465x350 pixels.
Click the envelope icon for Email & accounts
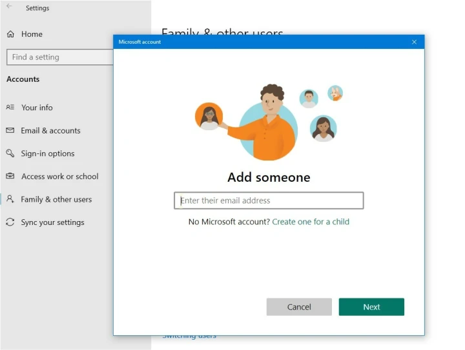[x=10, y=130]
